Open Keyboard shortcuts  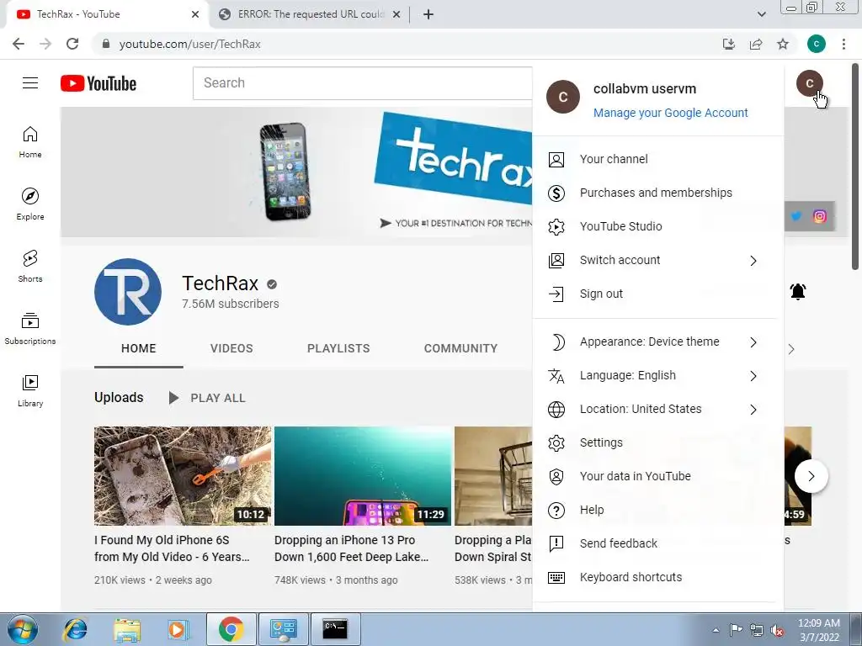(658, 577)
